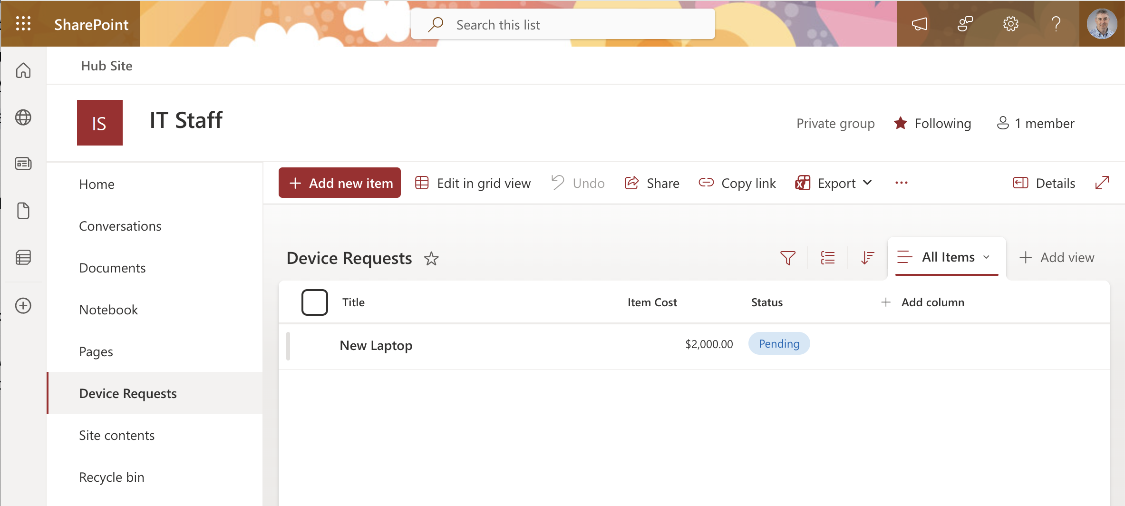Viewport: 1125px width, 506px height.
Task: Open the news icon in left rail
Action: point(23,164)
